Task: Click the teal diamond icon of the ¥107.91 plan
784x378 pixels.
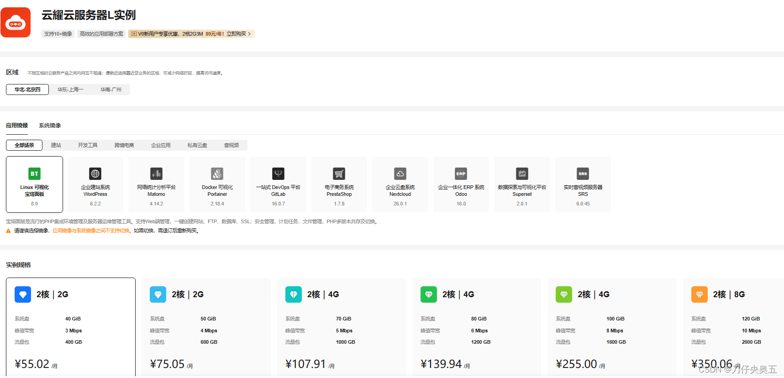Action: click(x=294, y=294)
